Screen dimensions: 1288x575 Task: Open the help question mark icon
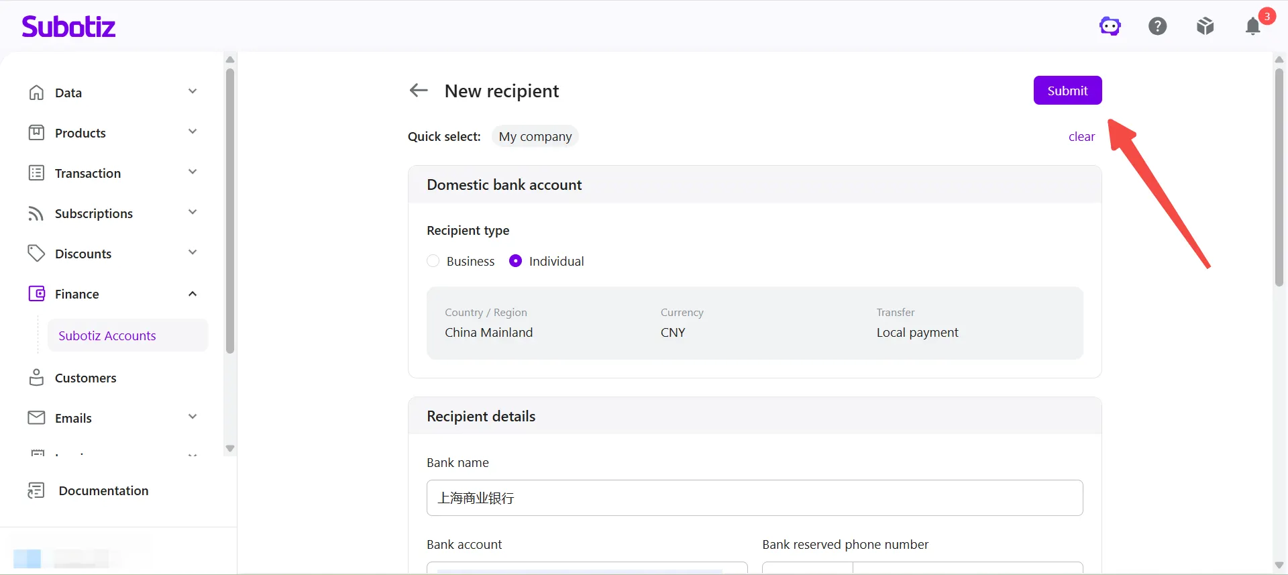click(1157, 26)
